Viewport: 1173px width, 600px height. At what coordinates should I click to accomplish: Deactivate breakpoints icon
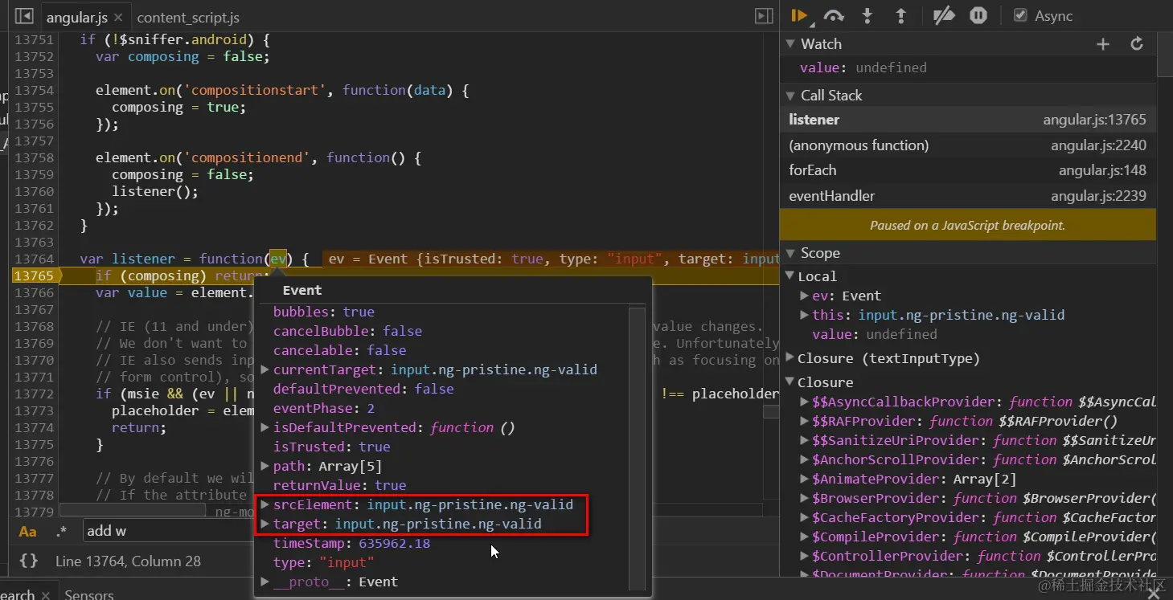(x=944, y=16)
